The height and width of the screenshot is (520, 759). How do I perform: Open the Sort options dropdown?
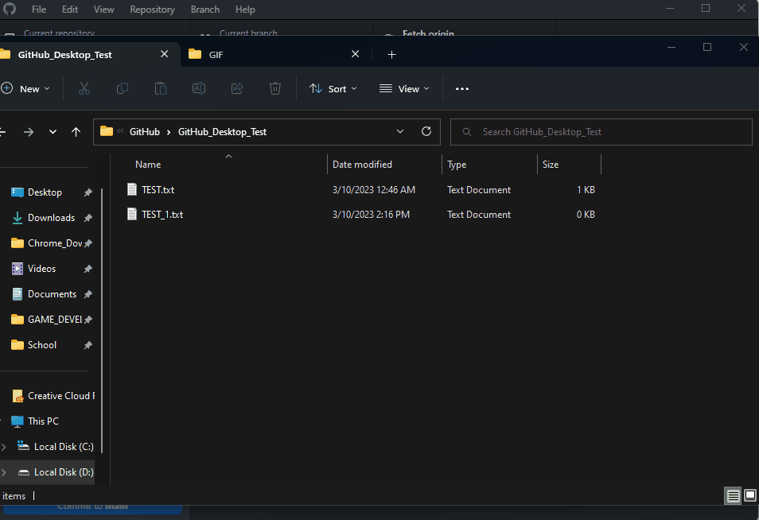(x=333, y=88)
